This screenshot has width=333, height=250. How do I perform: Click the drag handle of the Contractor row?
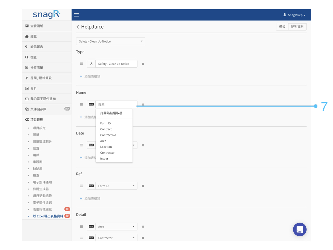click(82, 238)
